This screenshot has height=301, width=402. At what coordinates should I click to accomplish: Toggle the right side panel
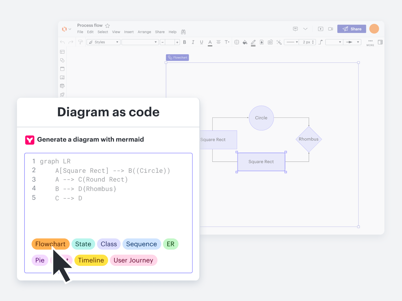[380, 42]
